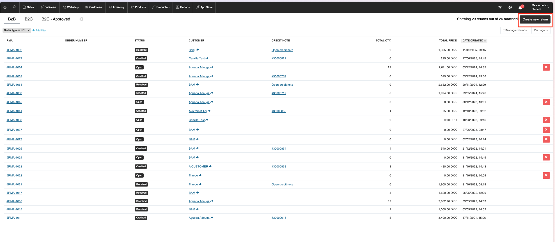Screen dimensions: 555x242
Task: Open return #RMA-1092
Action: 14,50
